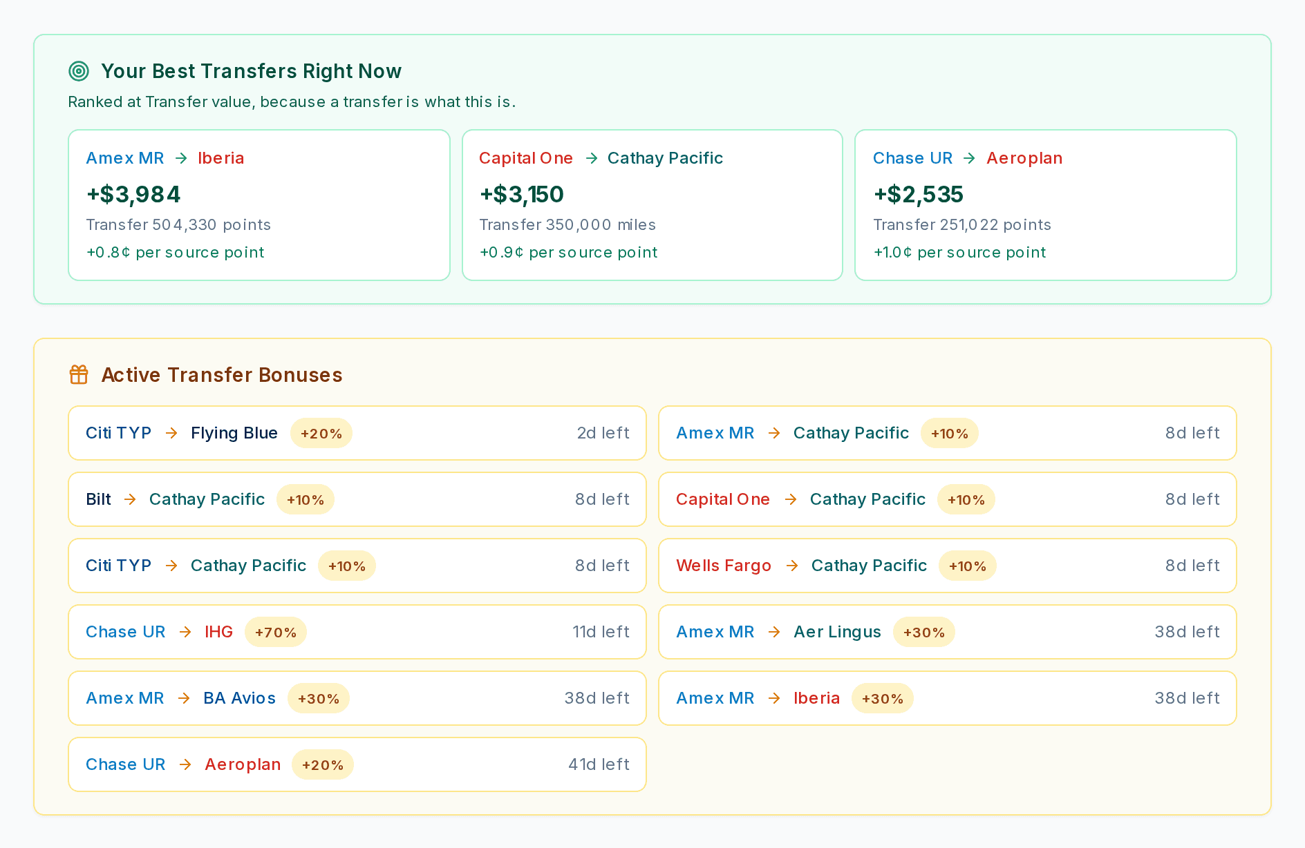Click 'Wells Fargo' source label
This screenshot has height=848, width=1305.
(724, 566)
